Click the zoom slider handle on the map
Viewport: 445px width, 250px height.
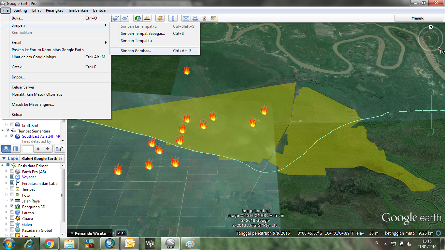(x=431, y=112)
